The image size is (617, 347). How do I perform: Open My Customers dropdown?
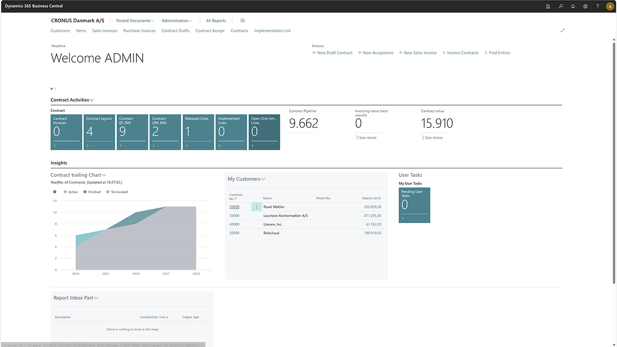click(x=246, y=179)
